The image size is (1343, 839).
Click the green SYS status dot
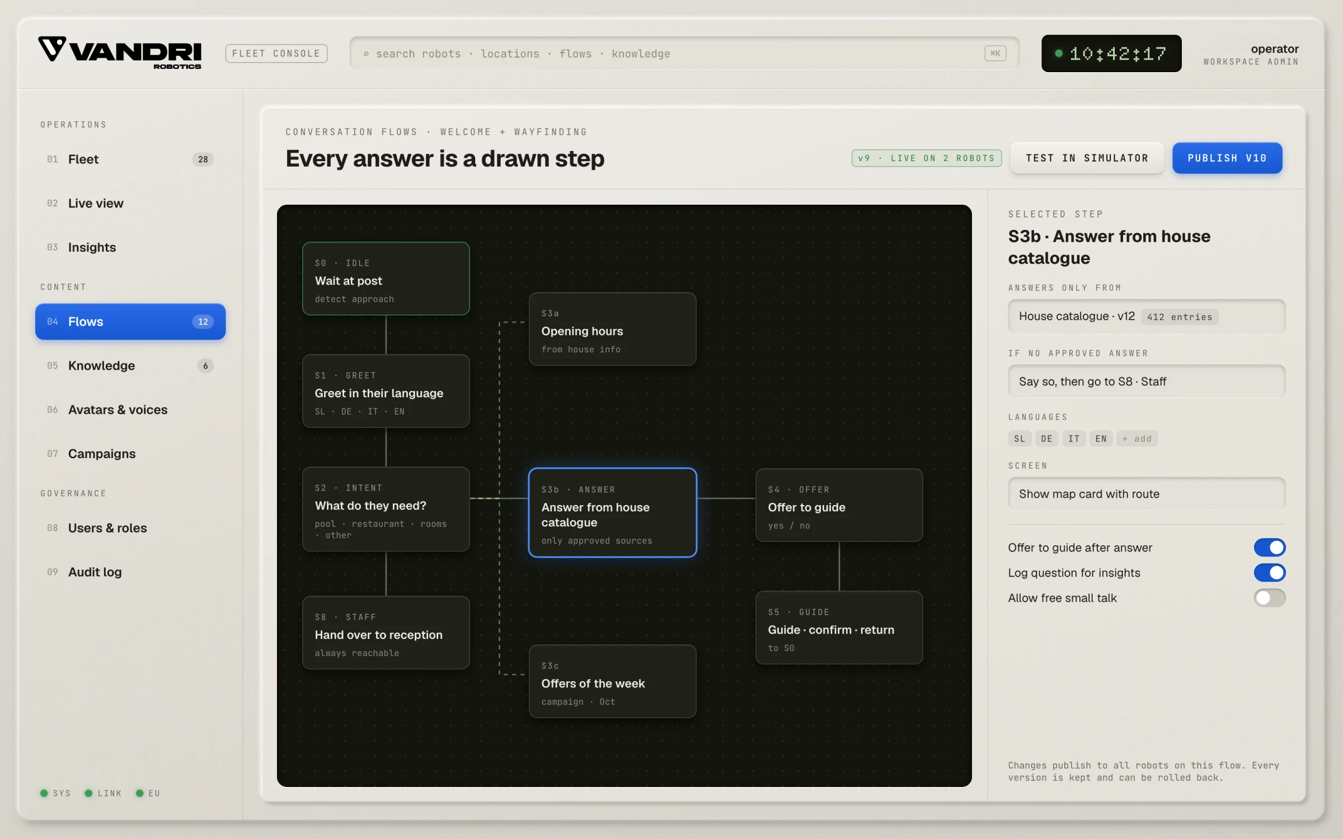tap(44, 793)
